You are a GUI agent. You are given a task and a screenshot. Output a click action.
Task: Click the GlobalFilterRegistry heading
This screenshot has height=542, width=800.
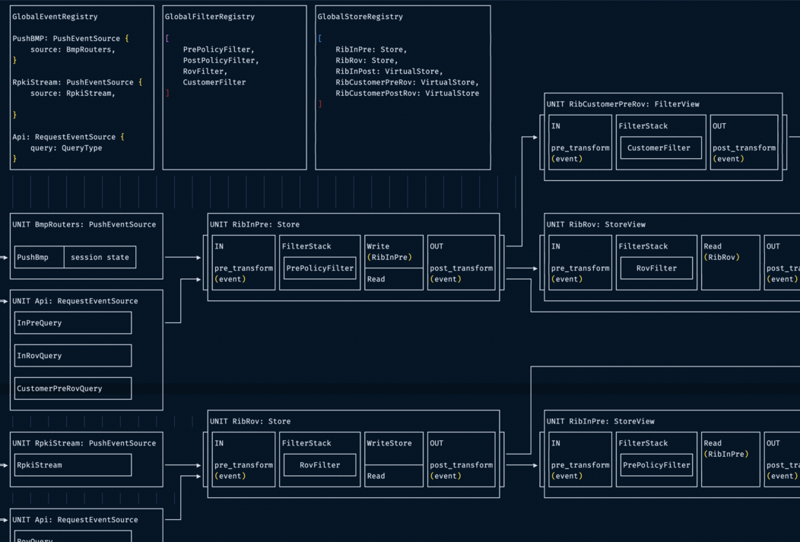(210, 17)
